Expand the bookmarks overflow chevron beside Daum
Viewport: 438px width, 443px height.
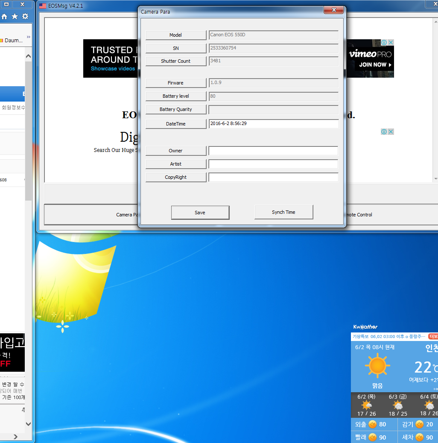(29, 38)
